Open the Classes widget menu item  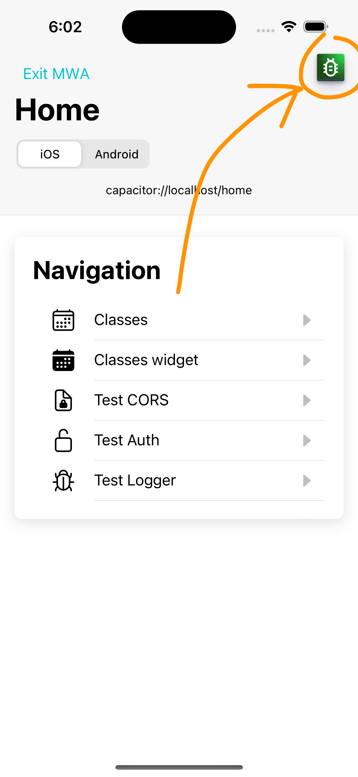point(146,360)
